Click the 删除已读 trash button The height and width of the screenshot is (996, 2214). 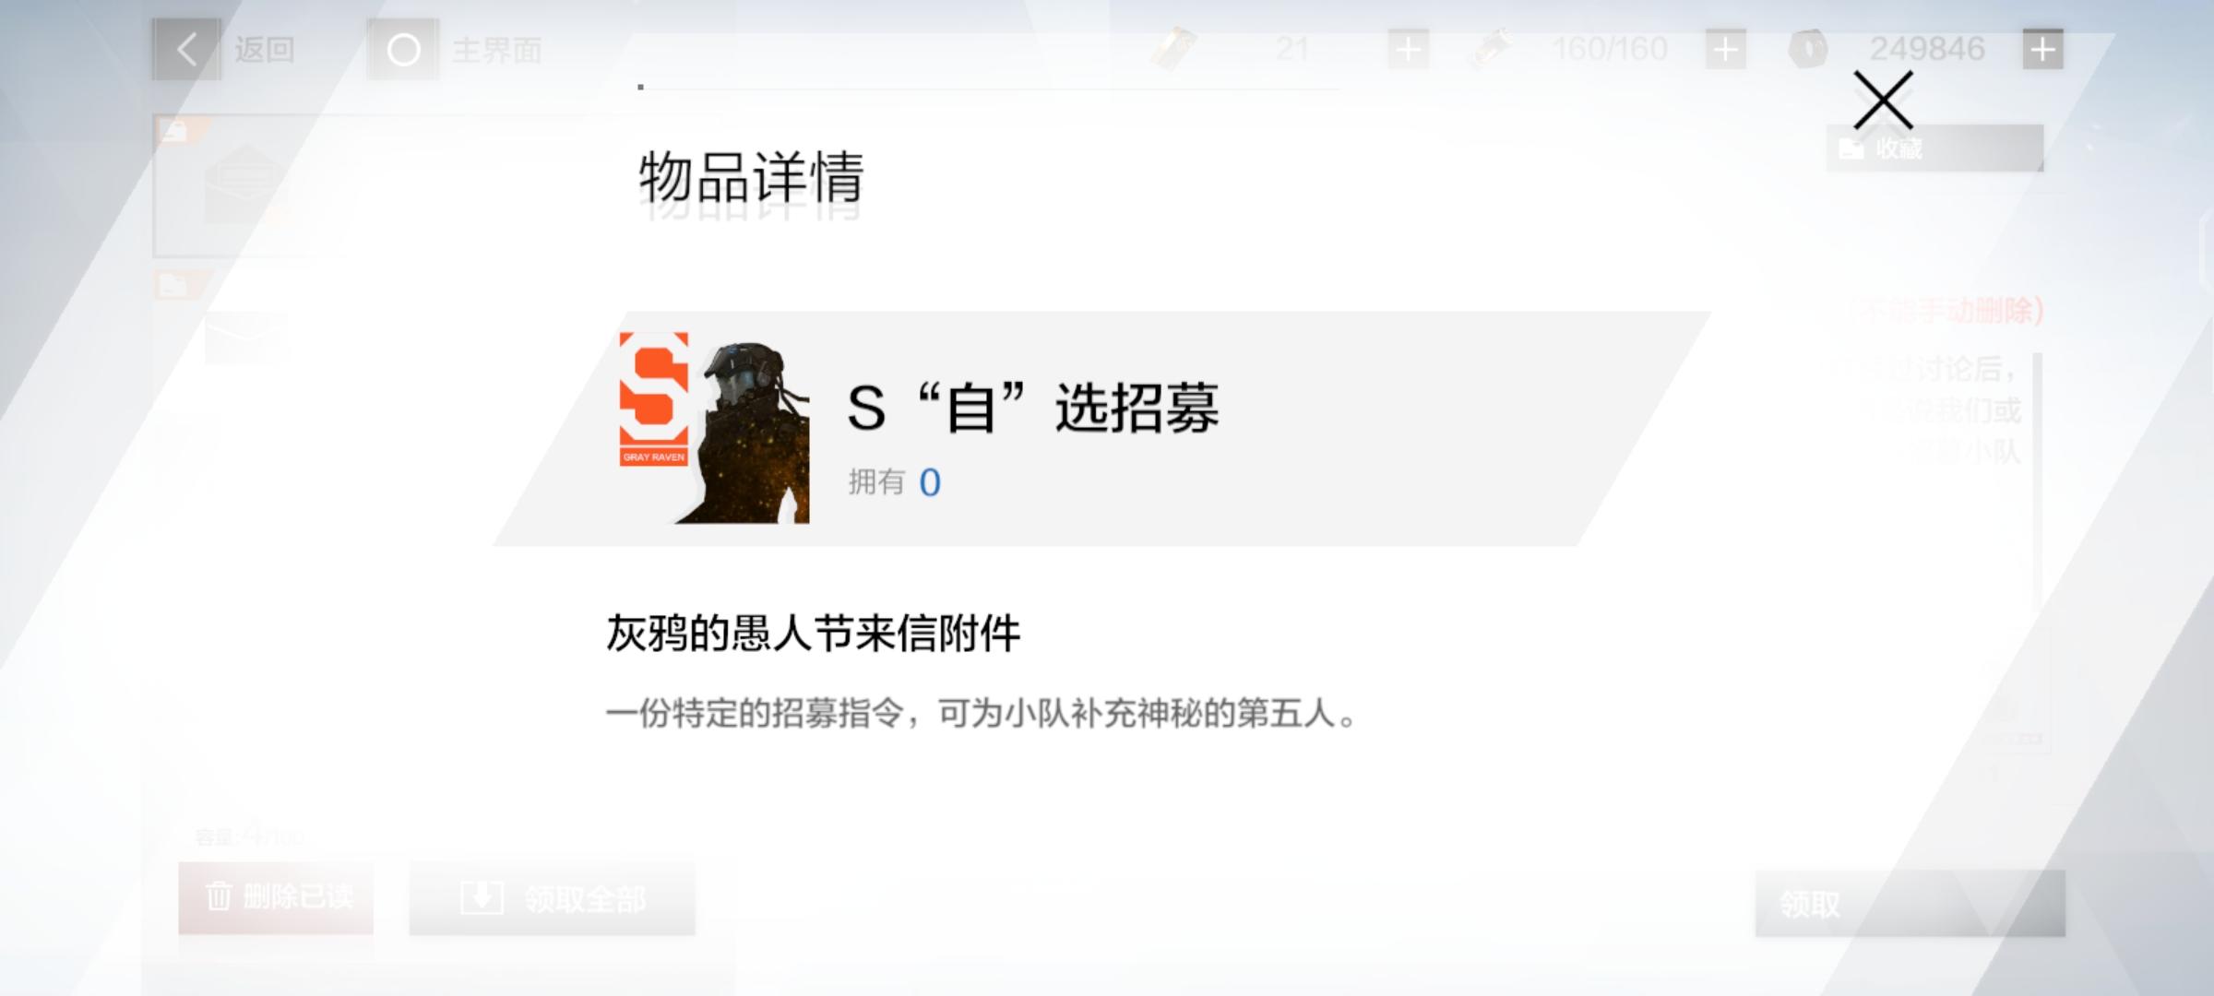click(x=276, y=897)
